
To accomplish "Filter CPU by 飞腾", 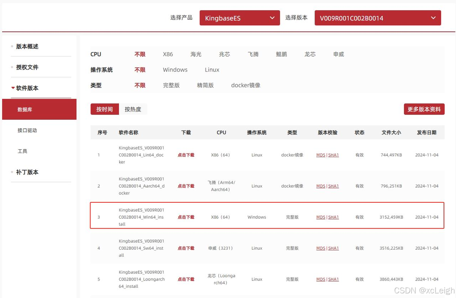I will [x=253, y=54].
